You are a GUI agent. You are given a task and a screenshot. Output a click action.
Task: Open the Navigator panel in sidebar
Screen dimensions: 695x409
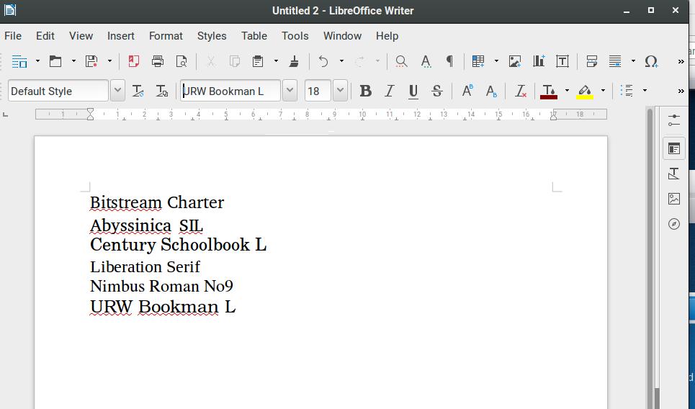point(674,224)
